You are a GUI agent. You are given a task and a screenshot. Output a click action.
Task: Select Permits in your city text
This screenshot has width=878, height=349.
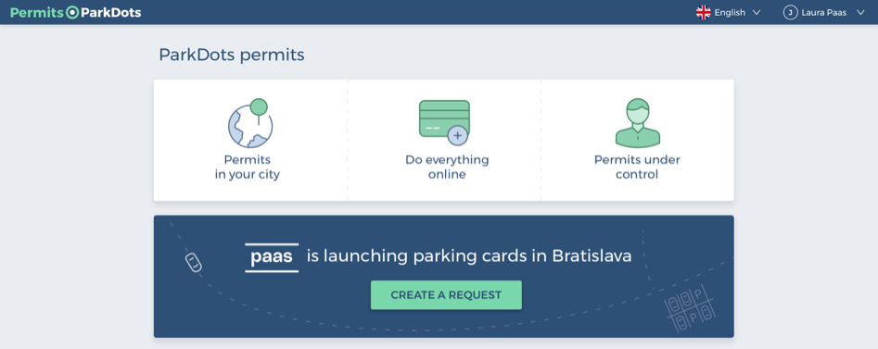tap(247, 168)
